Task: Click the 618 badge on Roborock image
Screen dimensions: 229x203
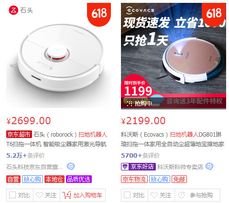Action: pyautogui.click(x=99, y=14)
